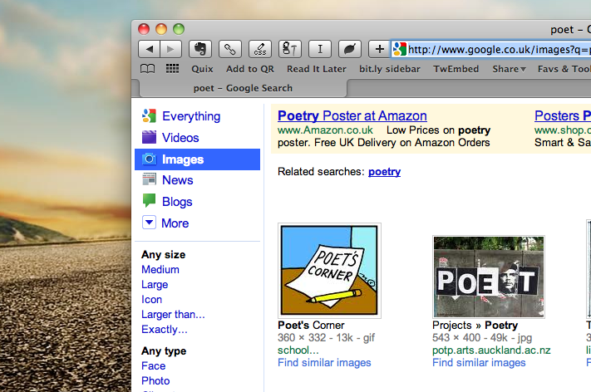Select Any size filter

pyautogui.click(x=163, y=255)
